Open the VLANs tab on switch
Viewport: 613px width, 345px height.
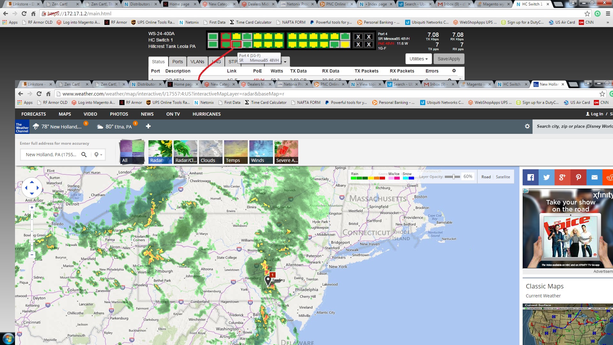tap(197, 62)
